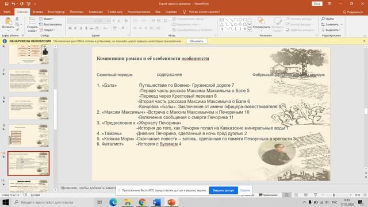368x207 pixels.
Task: Select the triangle shape in shapes gallery
Action: coord(222,24)
